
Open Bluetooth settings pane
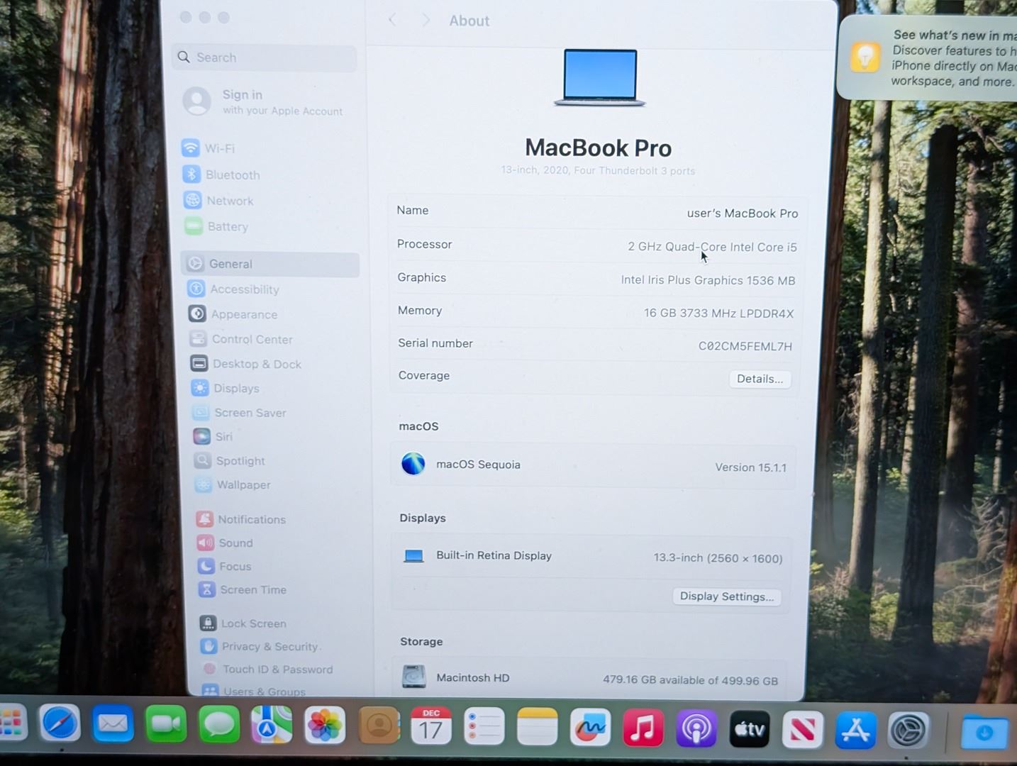click(232, 175)
